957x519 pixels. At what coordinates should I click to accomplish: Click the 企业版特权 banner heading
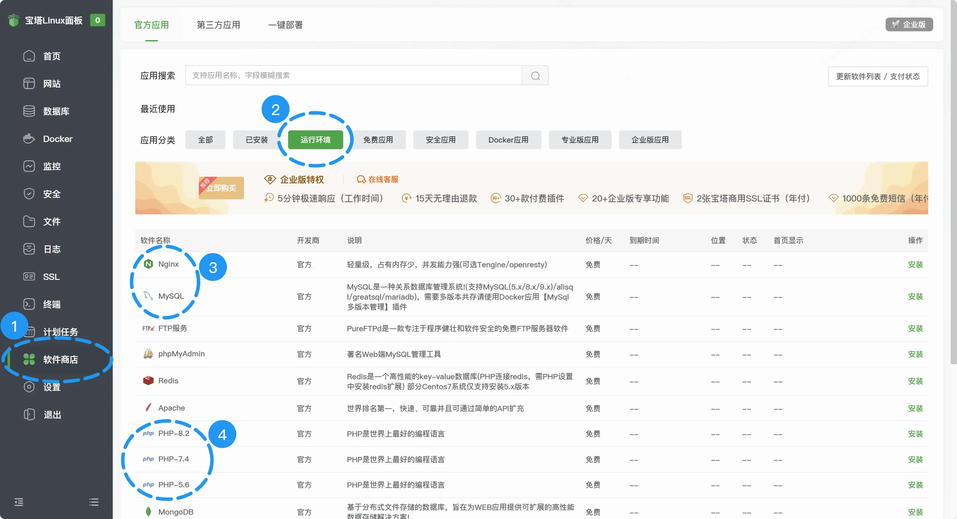click(x=302, y=180)
